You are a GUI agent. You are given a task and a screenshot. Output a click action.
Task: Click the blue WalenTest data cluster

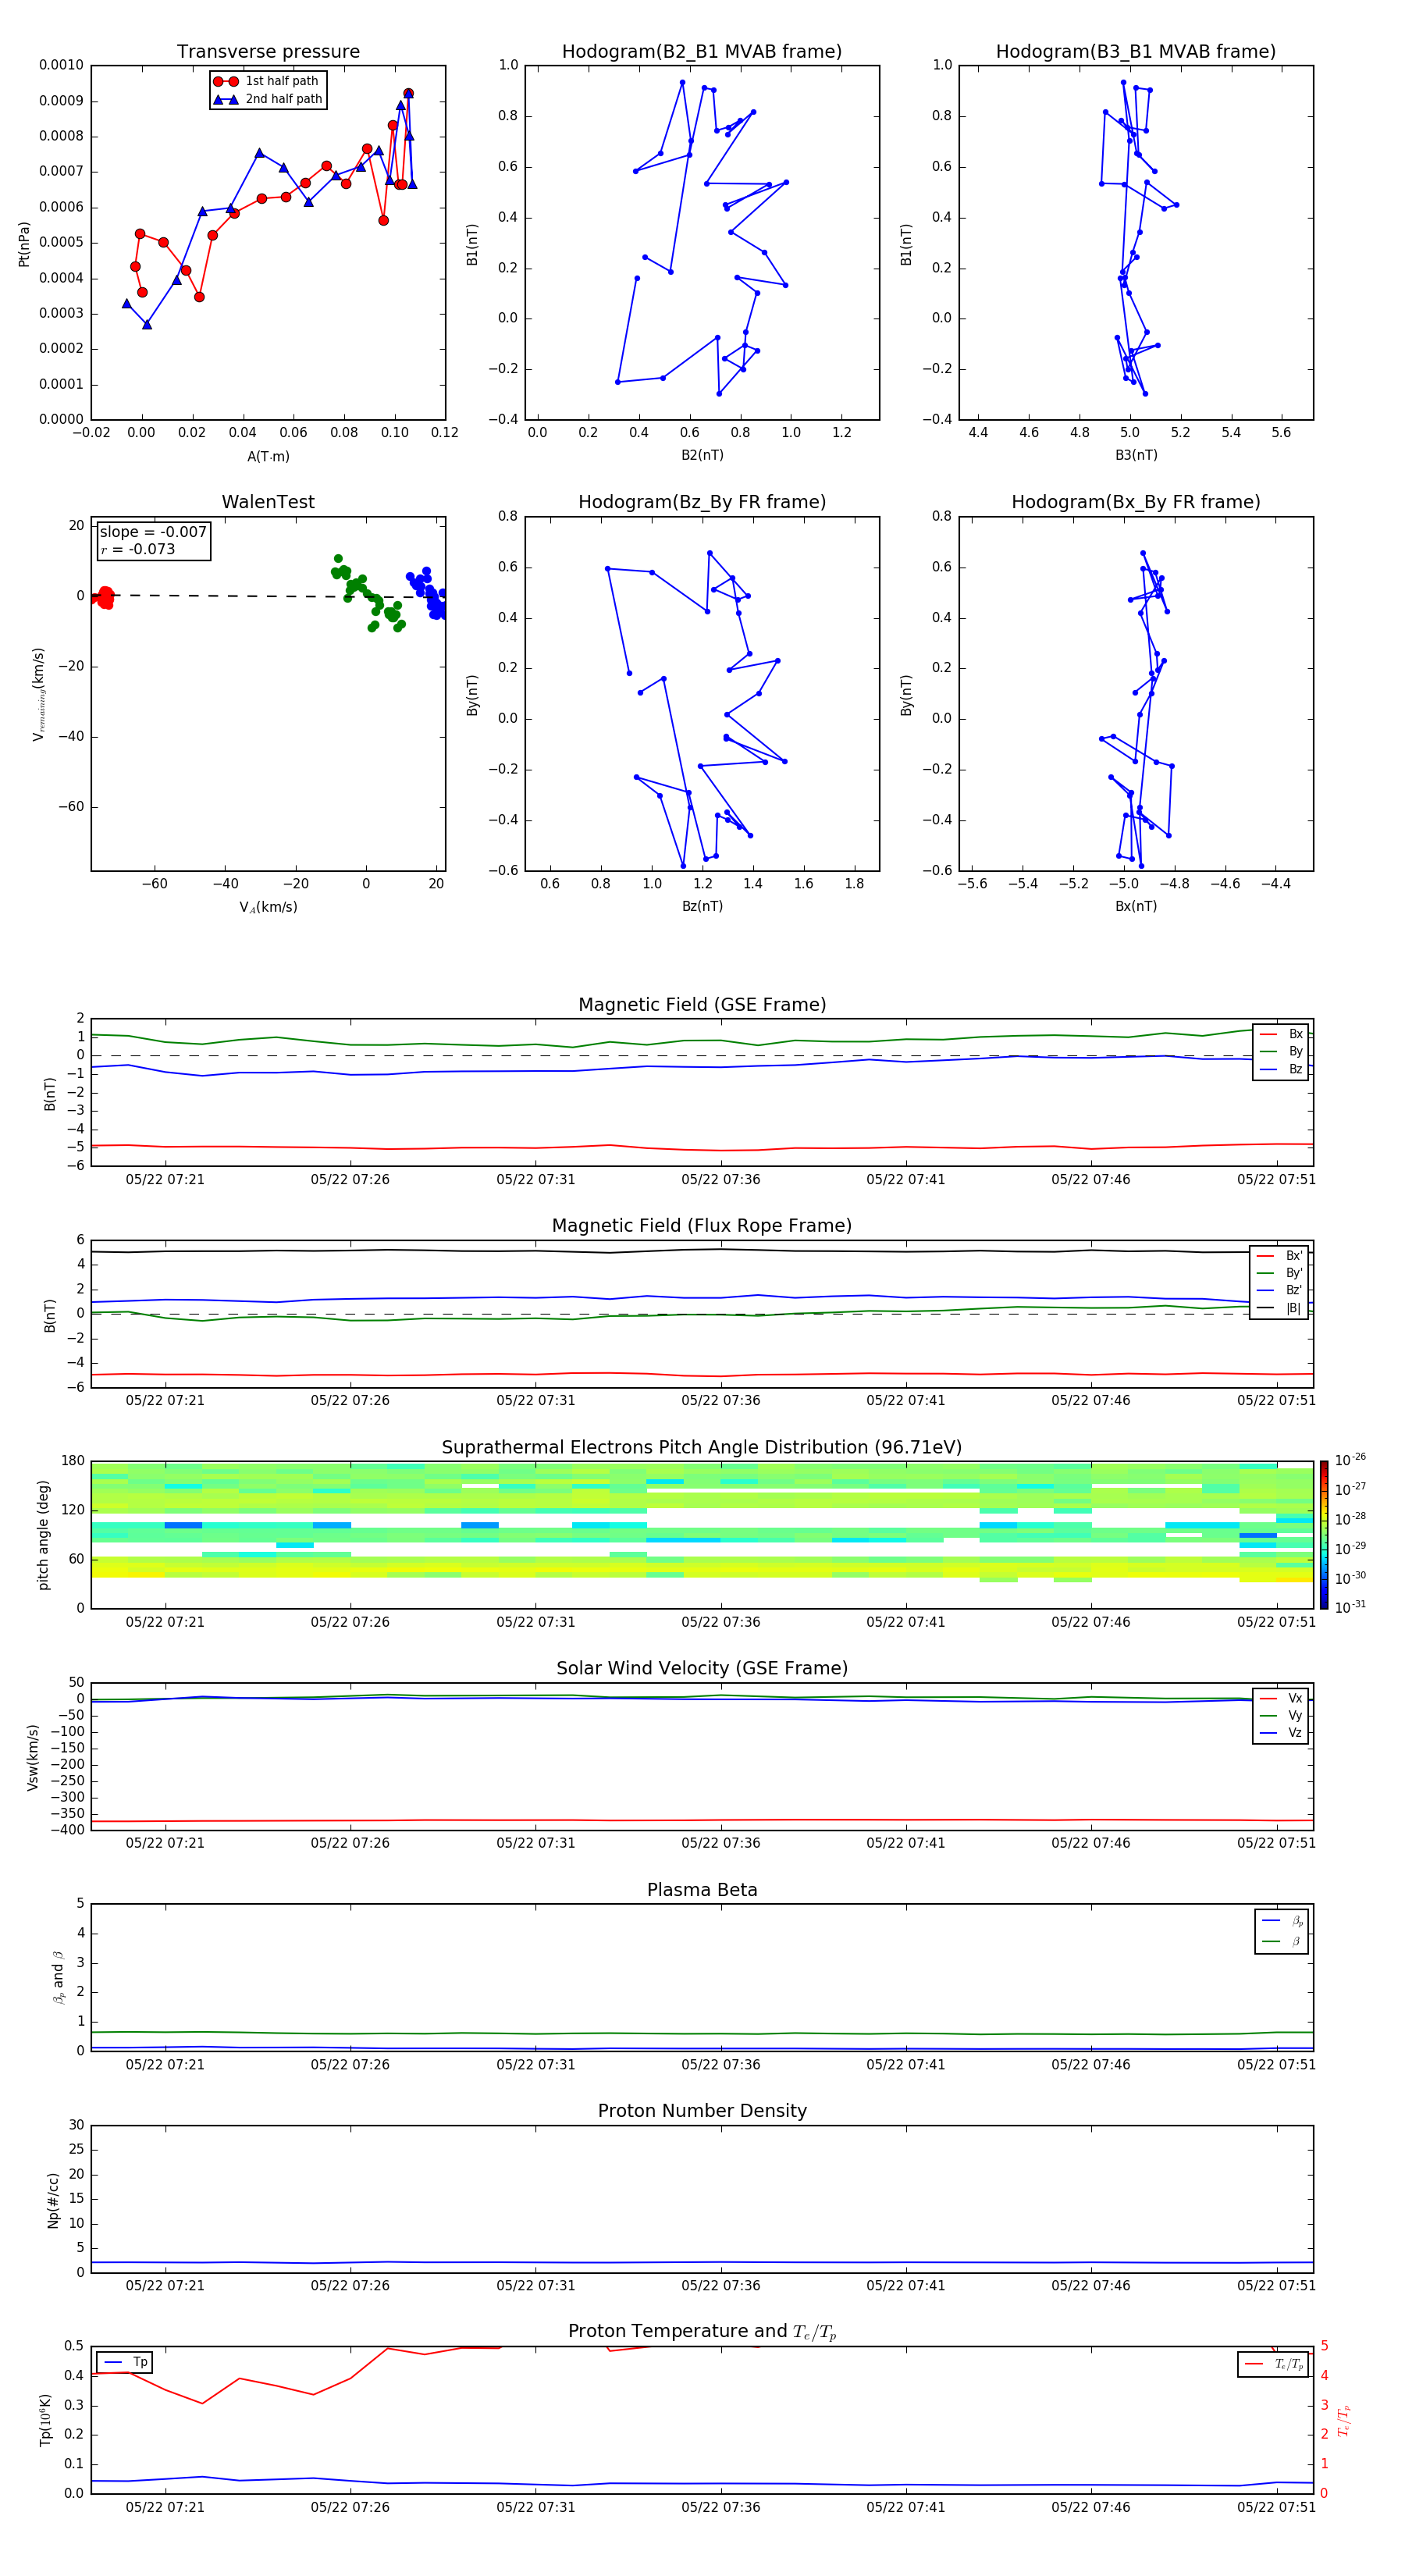tap(427, 593)
